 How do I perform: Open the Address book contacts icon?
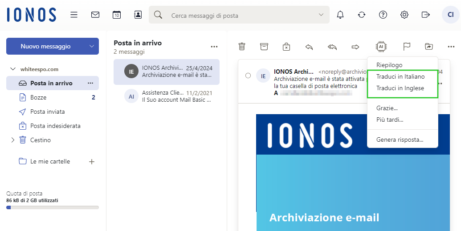click(x=138, y=15)
